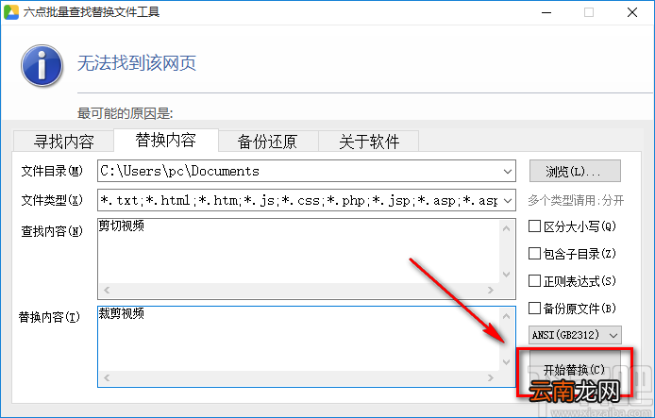Click the 开始替换(C) button
655x418 pixels.
pyautogui.click(x=575, y=371)
